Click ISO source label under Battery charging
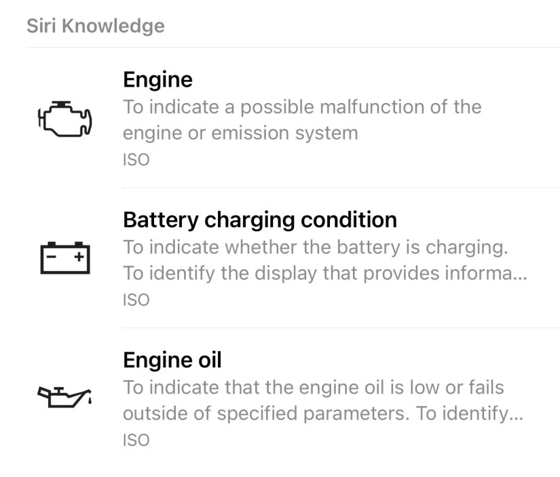Image resolution: width=560 pixels, height=477 pixels. (x=136, y=299)
